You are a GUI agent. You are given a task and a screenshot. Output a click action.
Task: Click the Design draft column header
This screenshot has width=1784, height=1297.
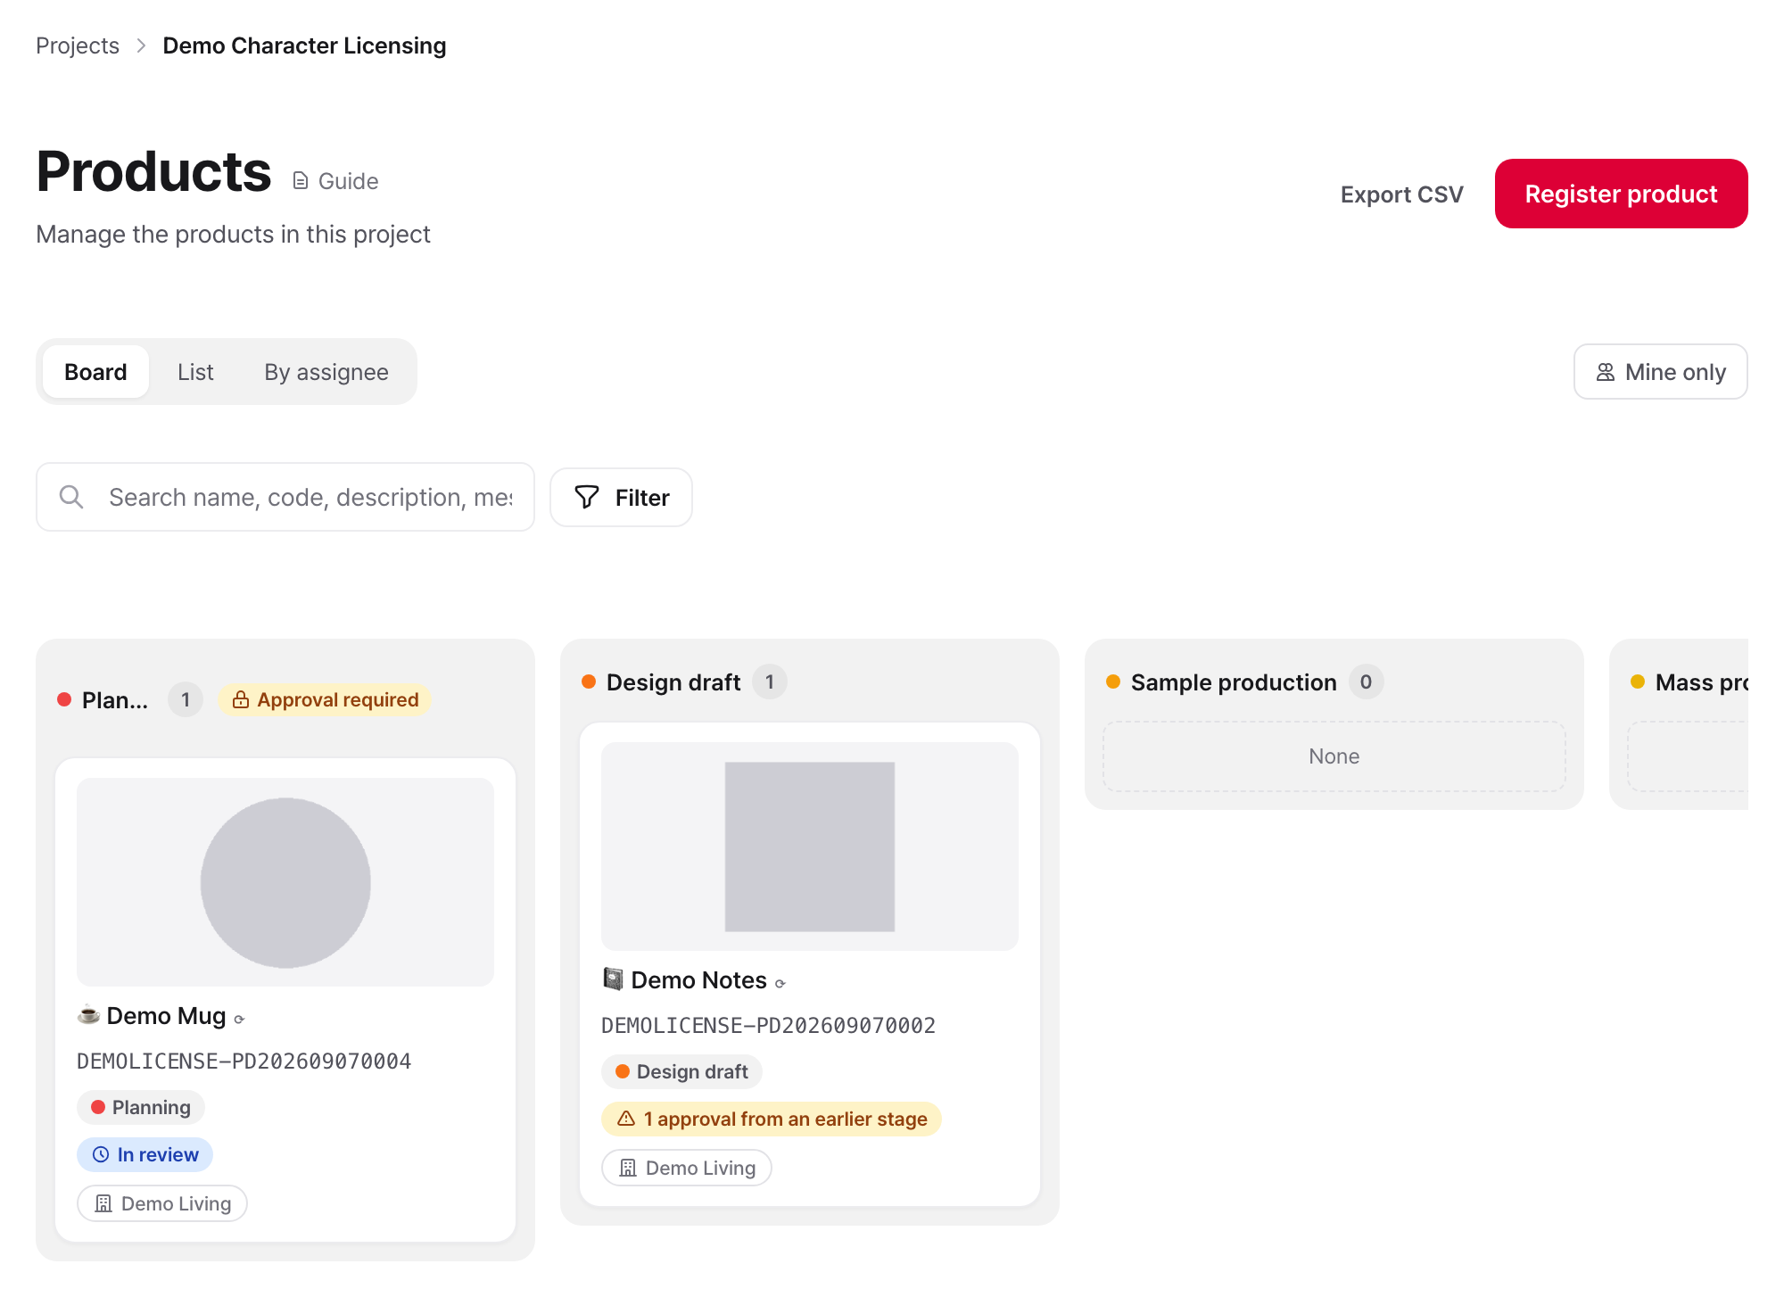point(673,682)
